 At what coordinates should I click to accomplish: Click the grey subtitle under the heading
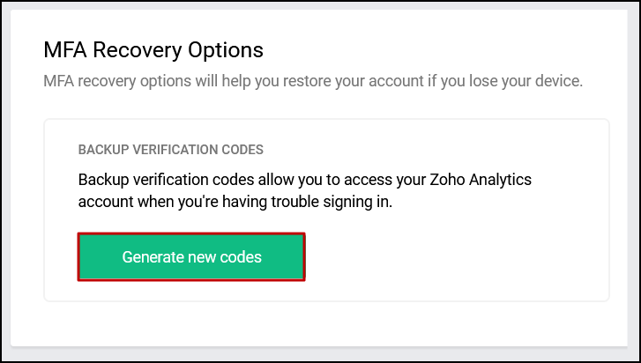click(x=313, y=82)
